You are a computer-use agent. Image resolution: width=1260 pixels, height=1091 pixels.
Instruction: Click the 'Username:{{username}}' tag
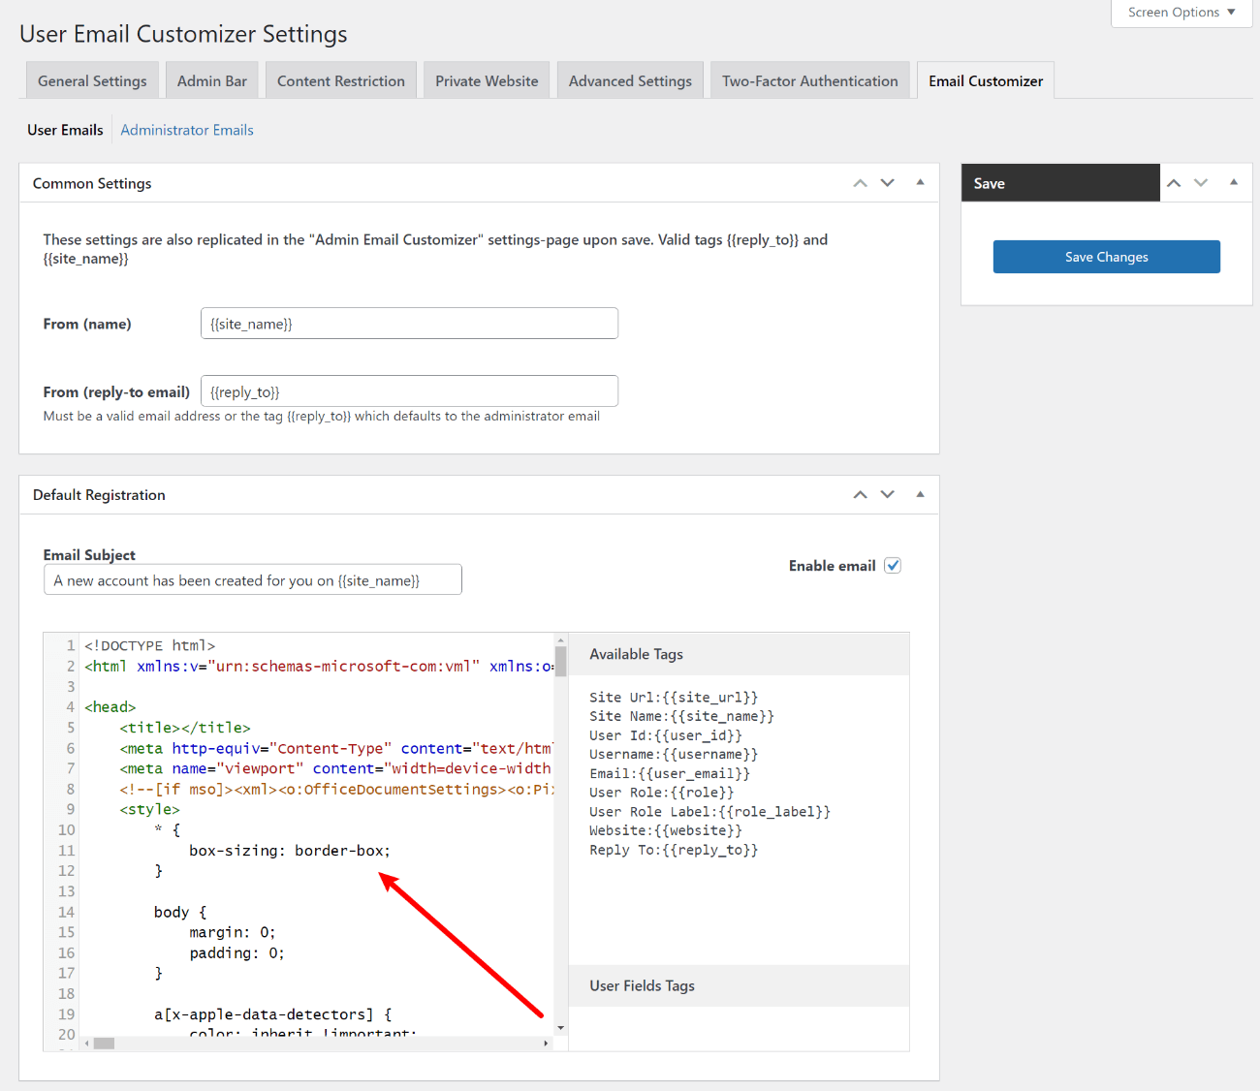coord(674,754)
